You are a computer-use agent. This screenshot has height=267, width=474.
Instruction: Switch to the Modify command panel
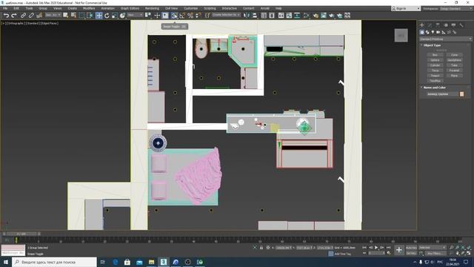pyautogui.click(x=430, y=25)
